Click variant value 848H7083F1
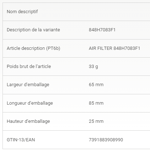This screenshot has height=152, width=150. pyautogui.click(x=102, y=30)
